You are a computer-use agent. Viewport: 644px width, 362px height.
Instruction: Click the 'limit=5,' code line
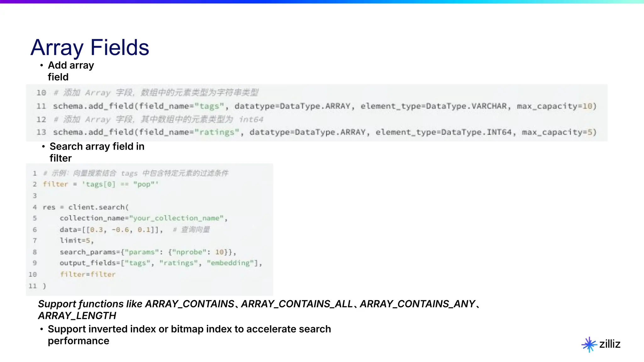pyautogui.click(x=77, y=241)
